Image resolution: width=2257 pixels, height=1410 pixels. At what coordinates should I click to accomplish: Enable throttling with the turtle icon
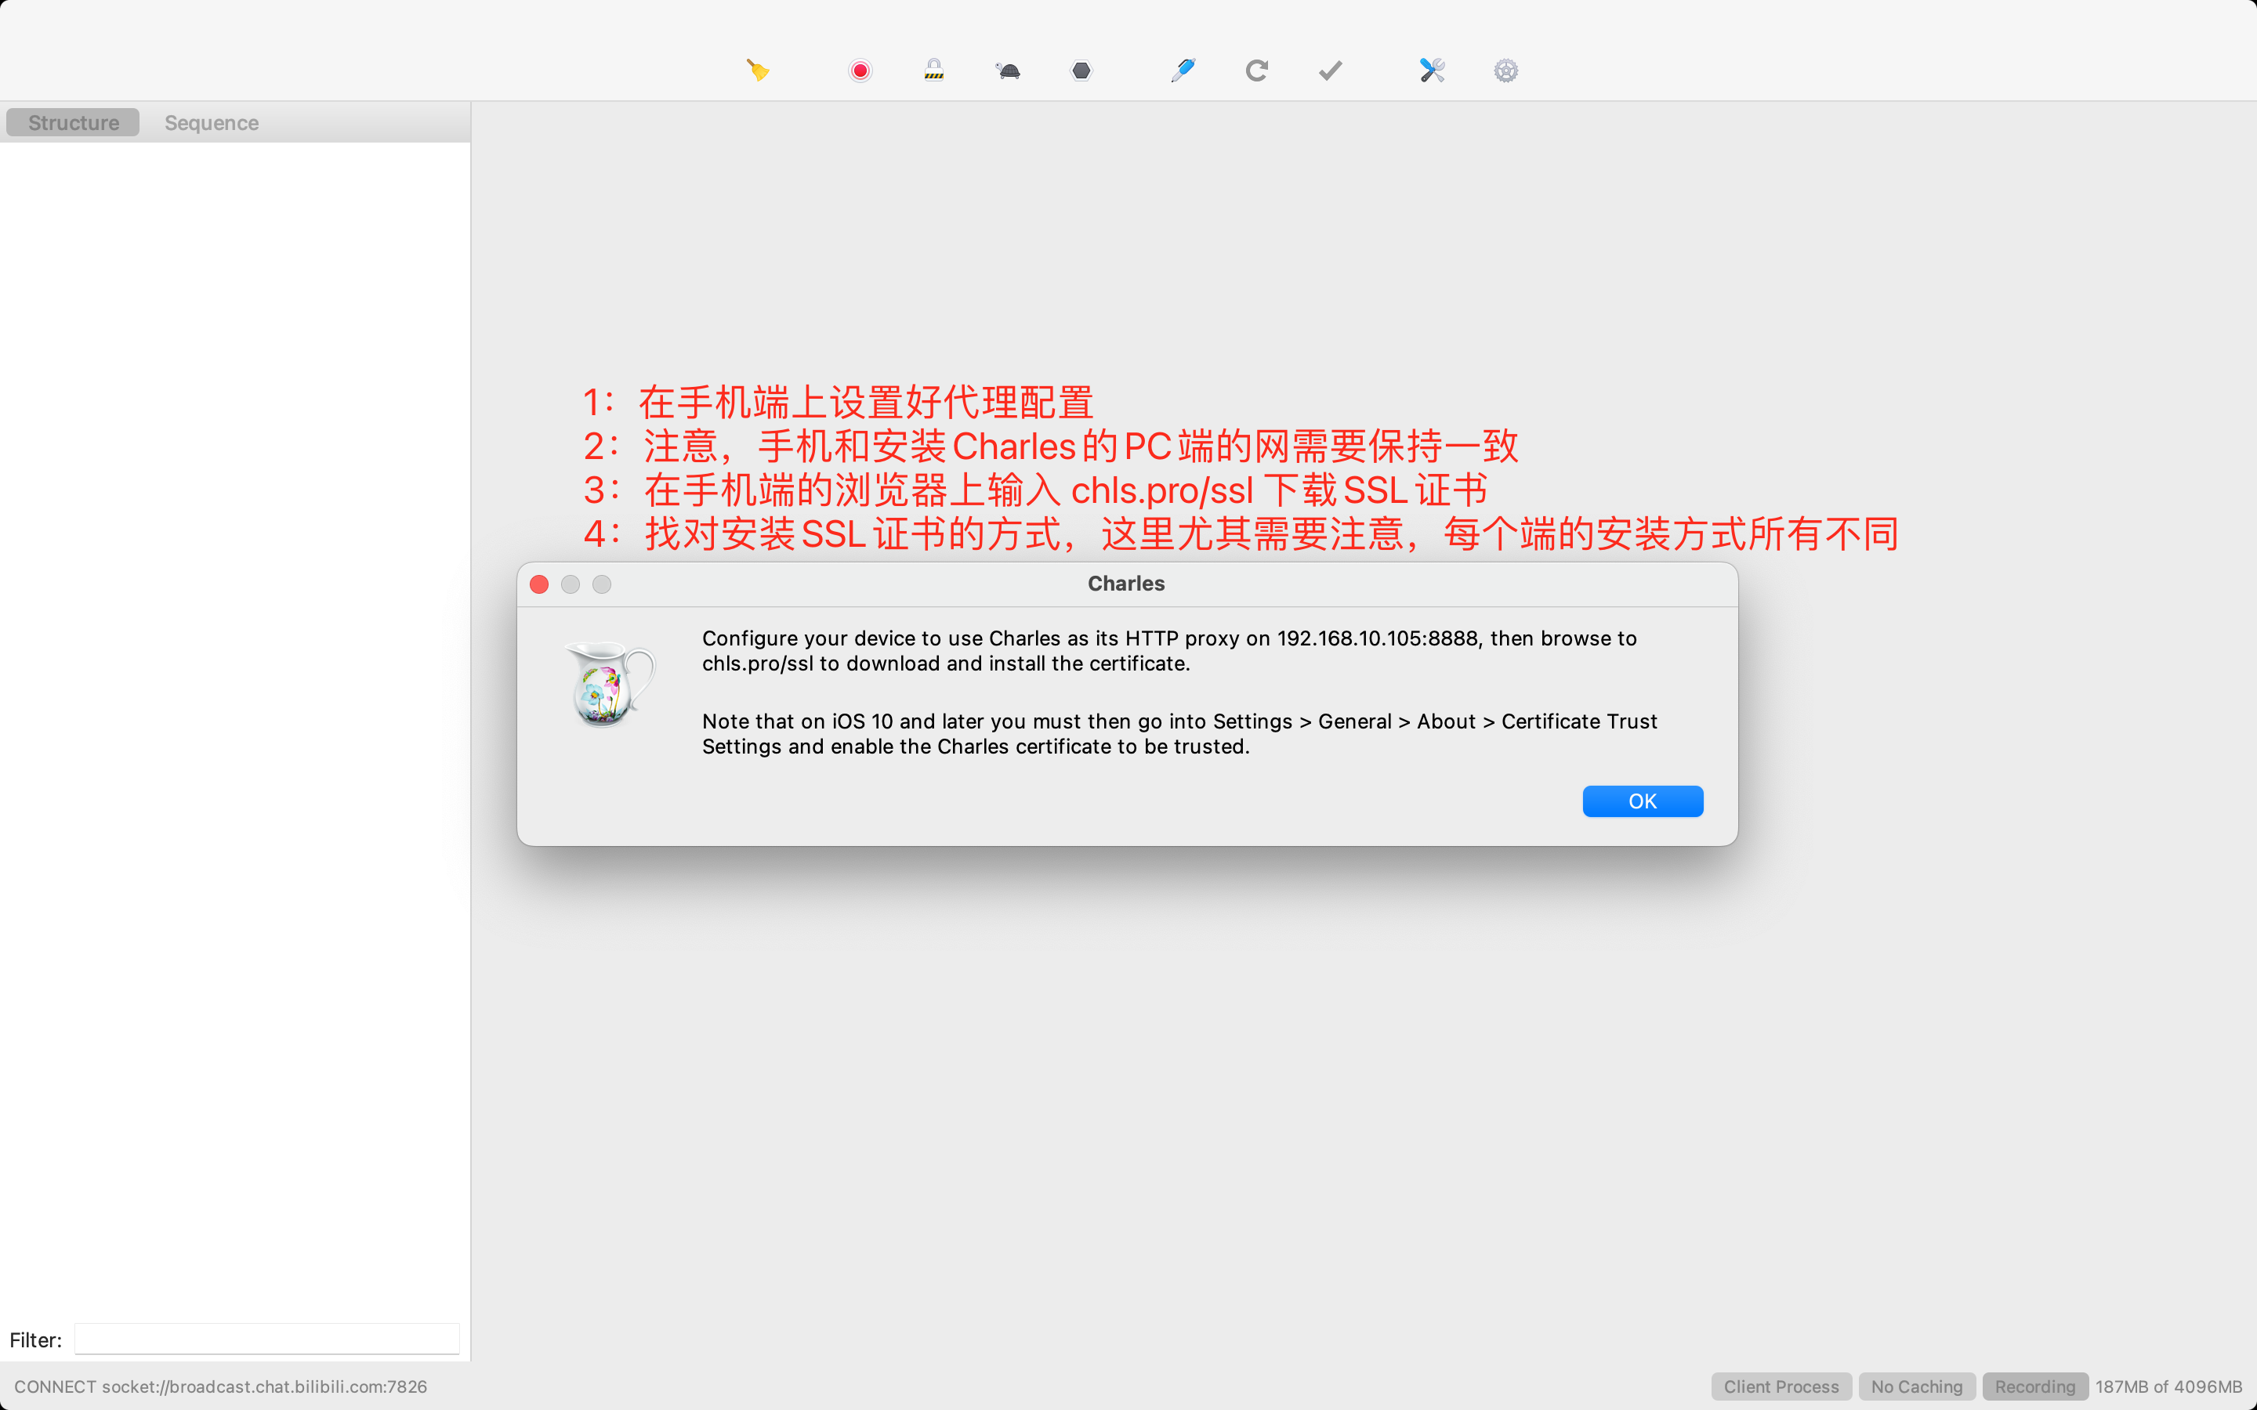[1008, 70]
